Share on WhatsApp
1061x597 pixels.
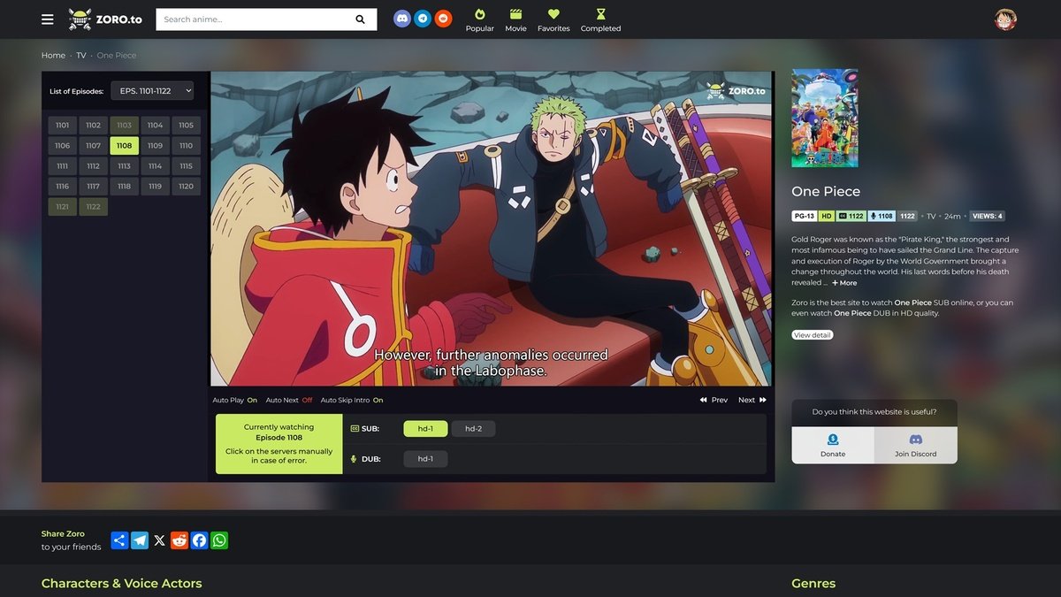219,540
